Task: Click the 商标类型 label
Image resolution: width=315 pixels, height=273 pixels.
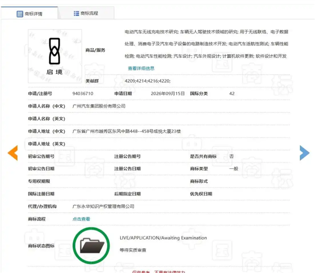Action: click(x=199, y=169)
